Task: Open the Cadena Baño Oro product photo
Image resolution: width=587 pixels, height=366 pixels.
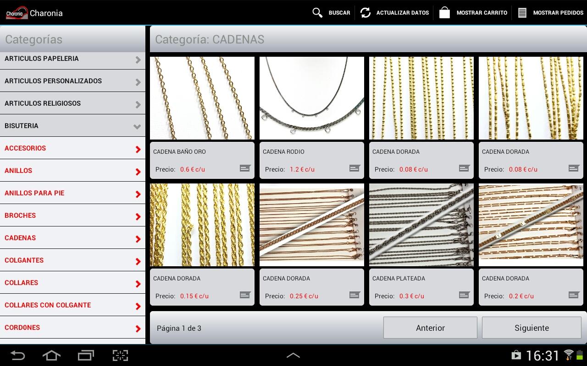Action: [202, 98]
